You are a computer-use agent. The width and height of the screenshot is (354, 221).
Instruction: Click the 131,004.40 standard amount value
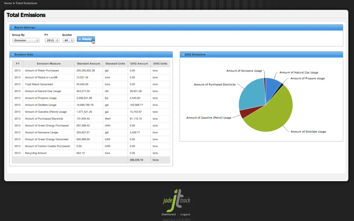pyautogui.click(x=83, y=119)
